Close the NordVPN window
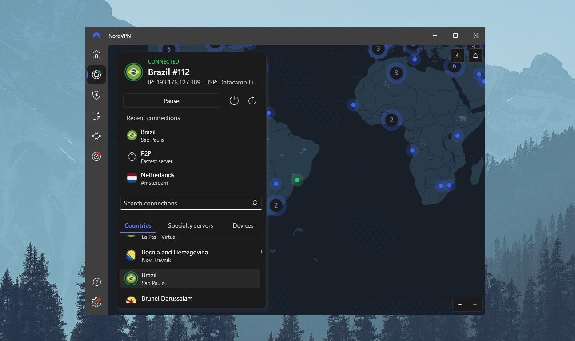The image size is (575, 341). [476, 36]
